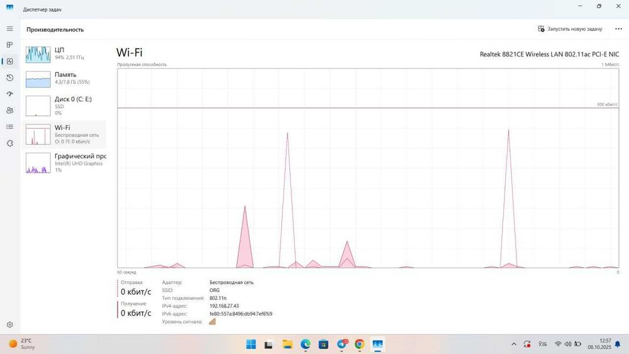629x354 pixels.
Task: Open Microsoft Edge from the taskbar
Action: tap(305, 345)
